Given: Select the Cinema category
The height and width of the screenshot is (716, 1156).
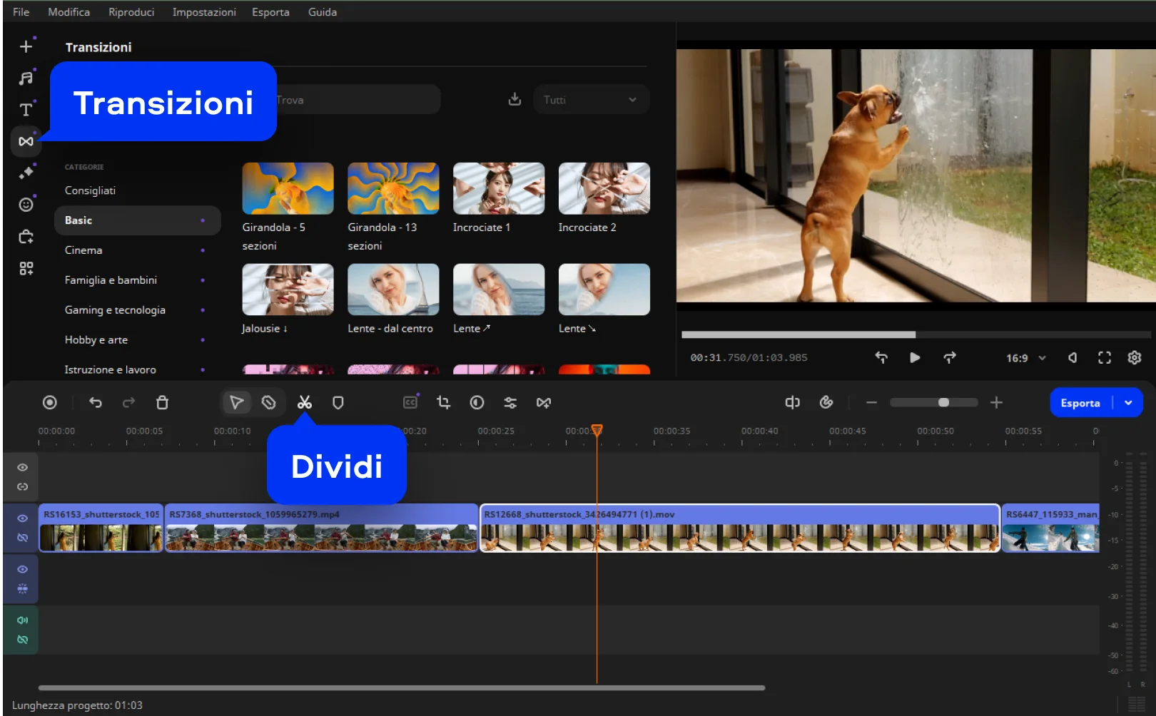Looking at the screenshot, I should [x=83, y=250].
